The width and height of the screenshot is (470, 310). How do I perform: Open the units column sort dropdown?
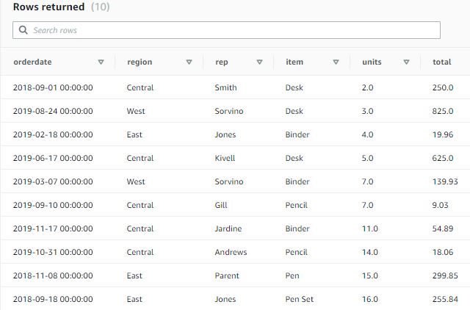[406, 62]
